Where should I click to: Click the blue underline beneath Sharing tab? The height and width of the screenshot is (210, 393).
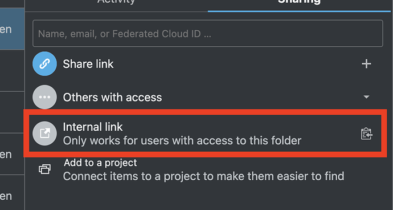point(299,11)
